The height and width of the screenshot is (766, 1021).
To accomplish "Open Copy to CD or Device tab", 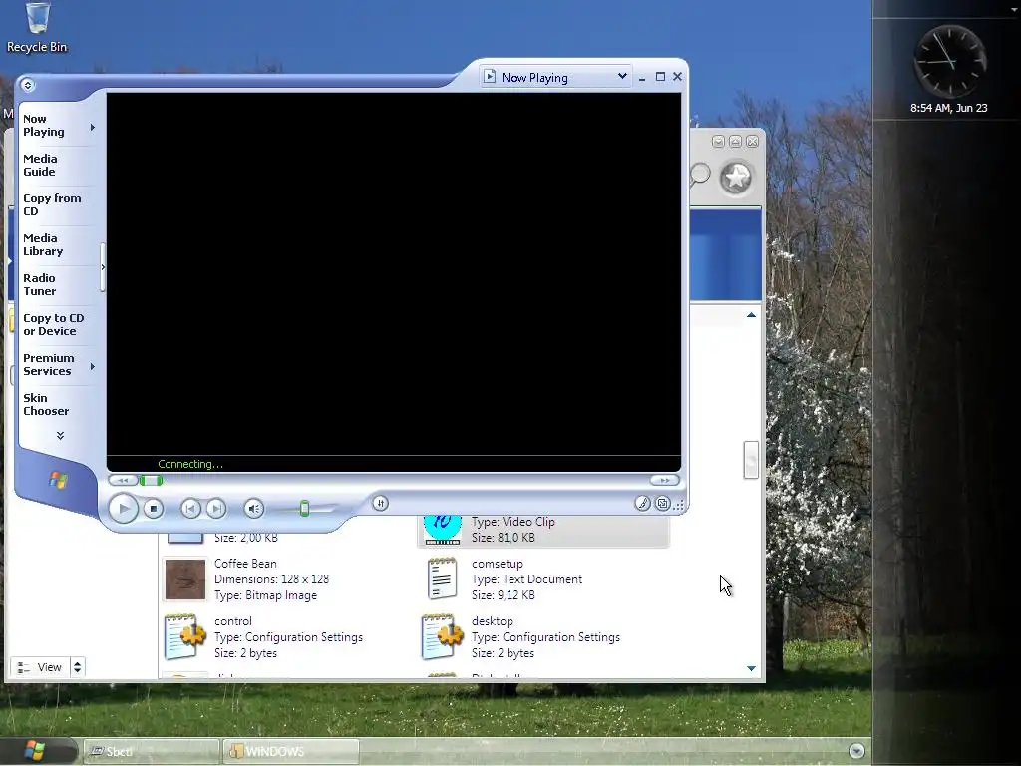I will (54, 324).
